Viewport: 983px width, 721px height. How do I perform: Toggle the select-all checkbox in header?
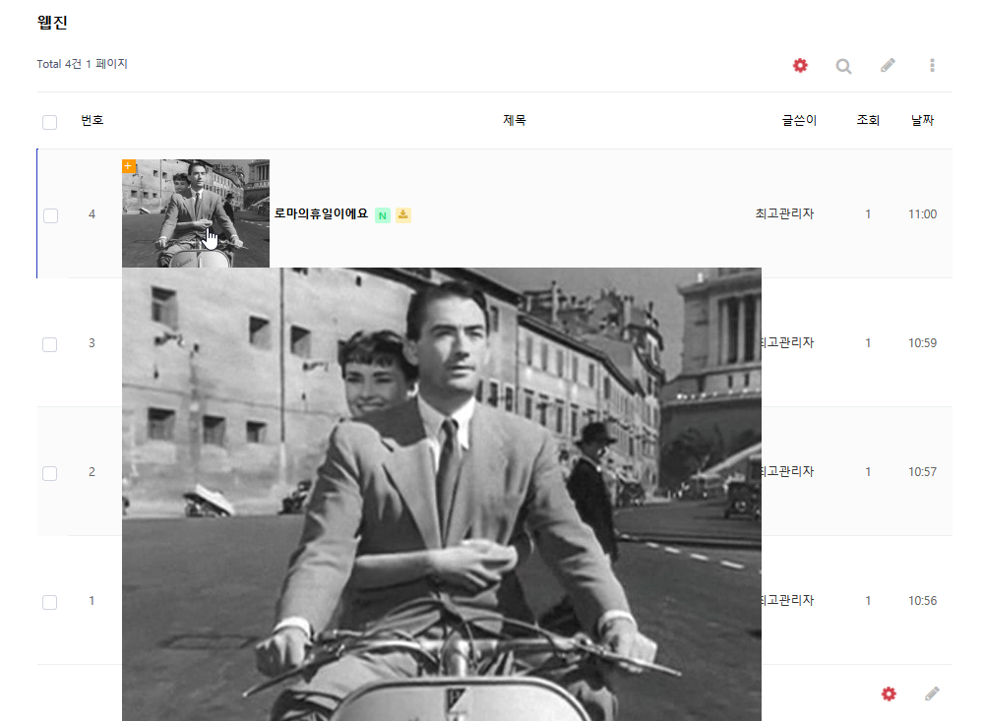pos(50,122)
